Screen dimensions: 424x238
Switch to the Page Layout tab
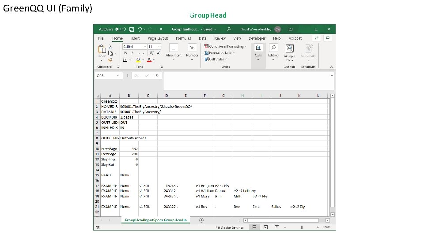[158, 38]
